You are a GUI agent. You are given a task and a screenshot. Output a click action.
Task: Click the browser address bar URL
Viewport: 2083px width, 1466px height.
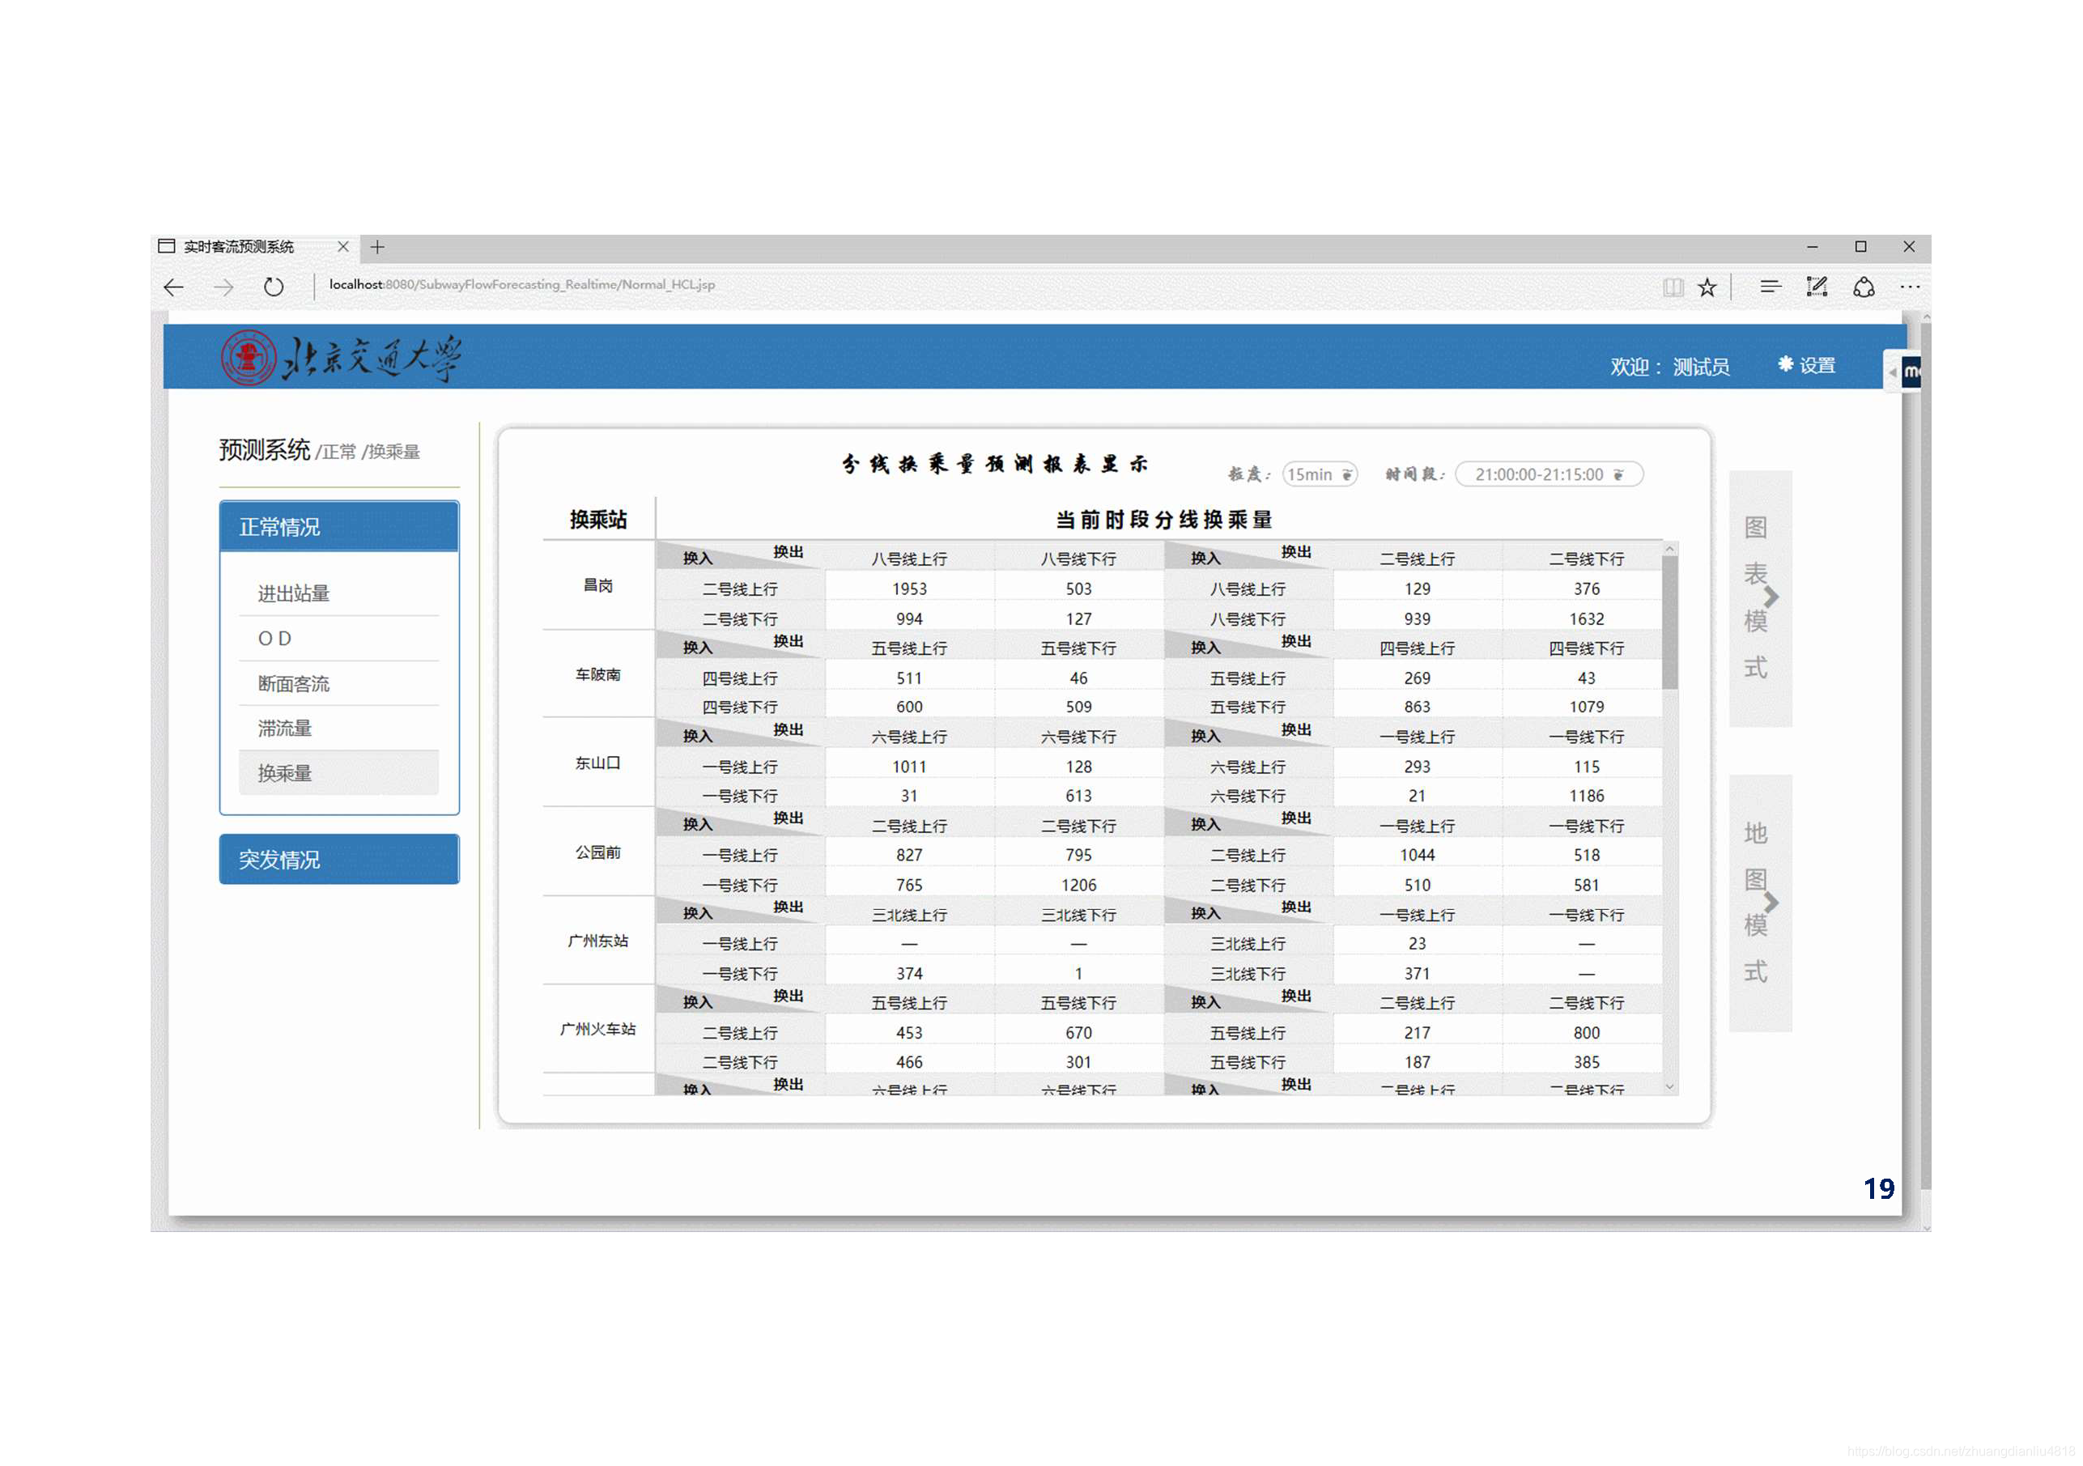521,285
